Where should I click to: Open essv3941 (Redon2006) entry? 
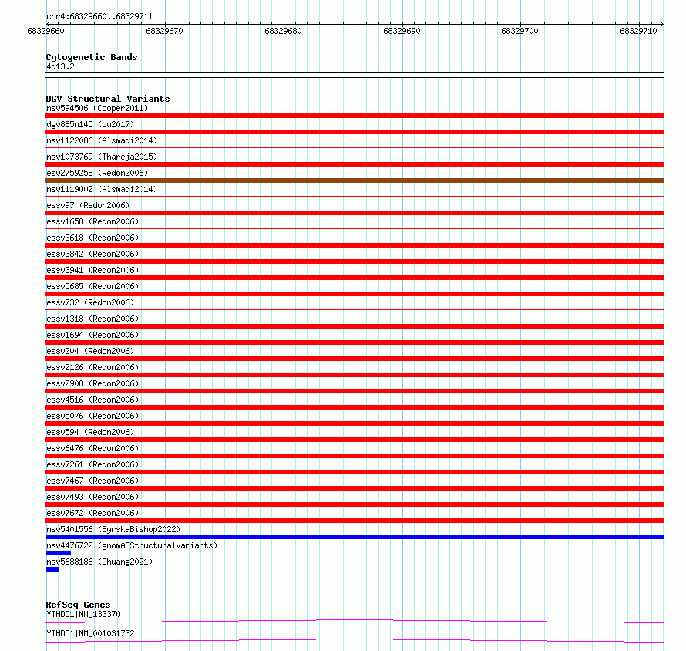pyautogui.click(x=92, y=270)
